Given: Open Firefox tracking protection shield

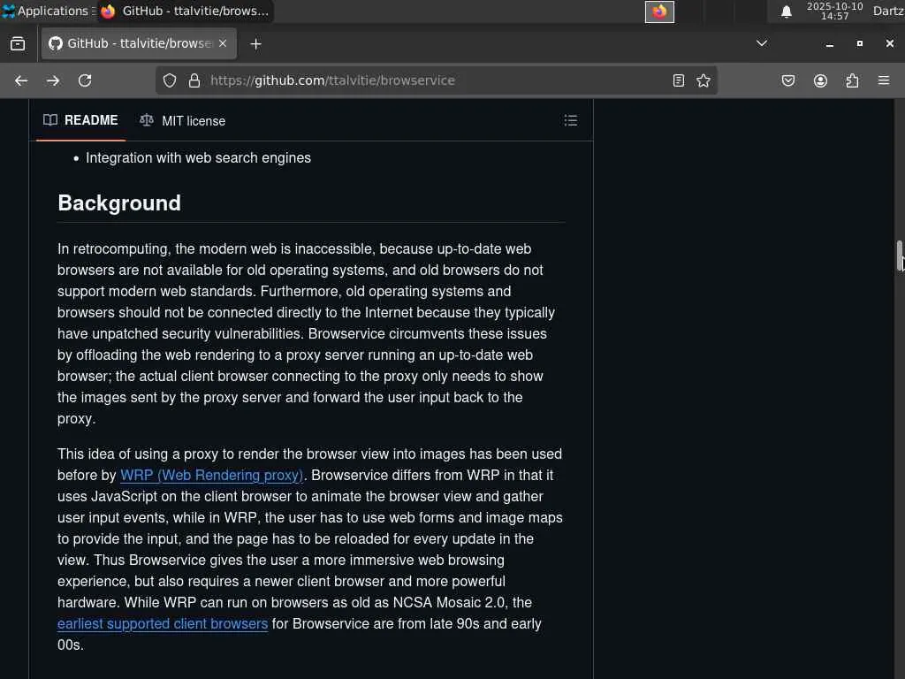Looking at the screenshot, I should click(x=169, y=80).
